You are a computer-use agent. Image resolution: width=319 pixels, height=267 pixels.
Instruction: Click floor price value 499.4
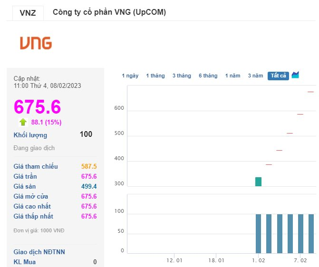tap(89, 186)
